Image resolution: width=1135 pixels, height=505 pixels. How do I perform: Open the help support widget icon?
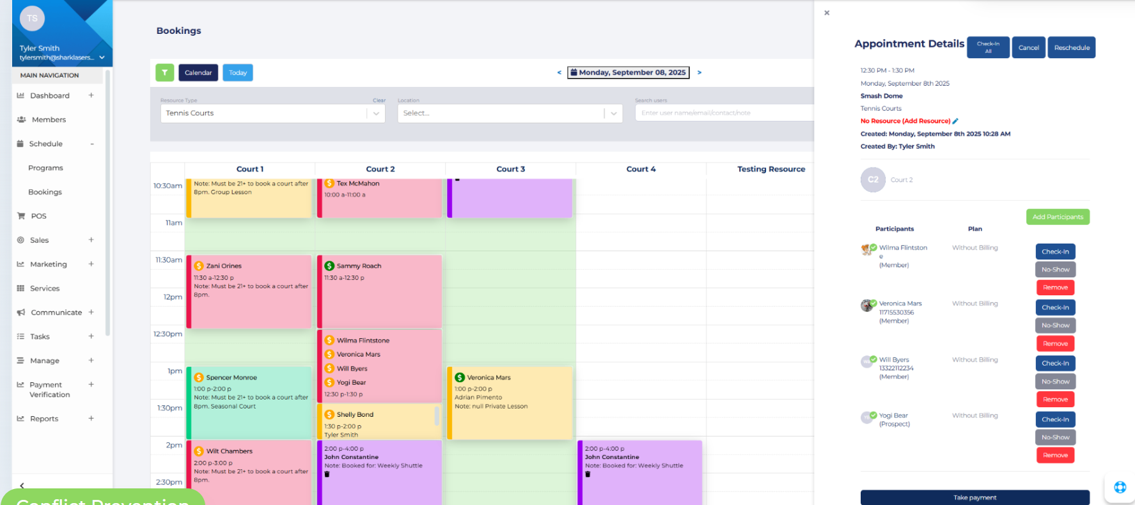pyautogui.click(x=1120, y=487)
